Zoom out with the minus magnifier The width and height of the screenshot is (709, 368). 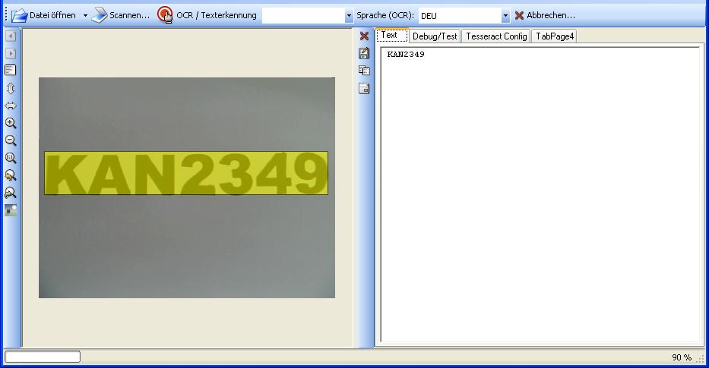tap(11, 140)
